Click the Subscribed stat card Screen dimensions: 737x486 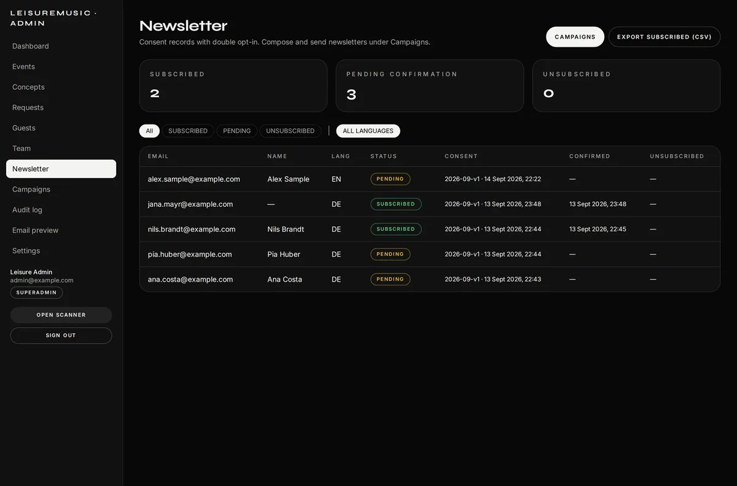233,85
